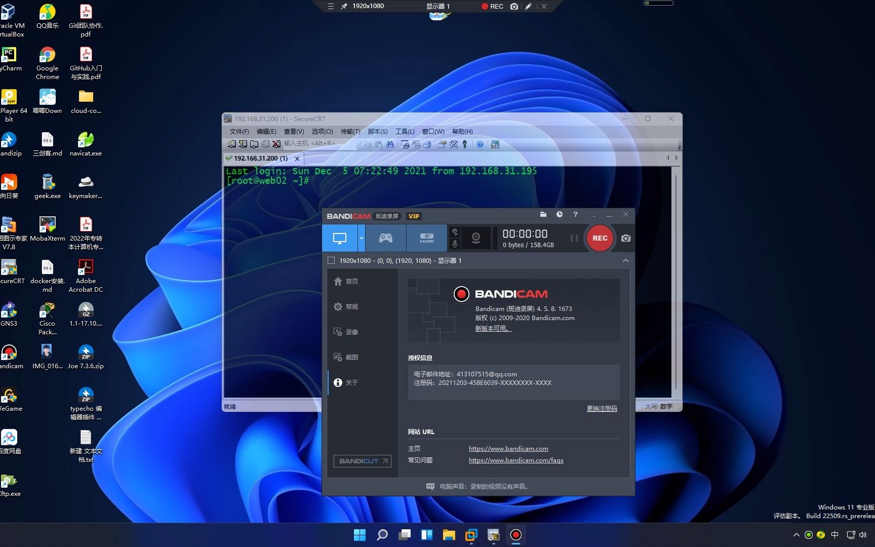Toggle Bandicam microphone recording
The image size is (875, 547).
click(455, 244)
